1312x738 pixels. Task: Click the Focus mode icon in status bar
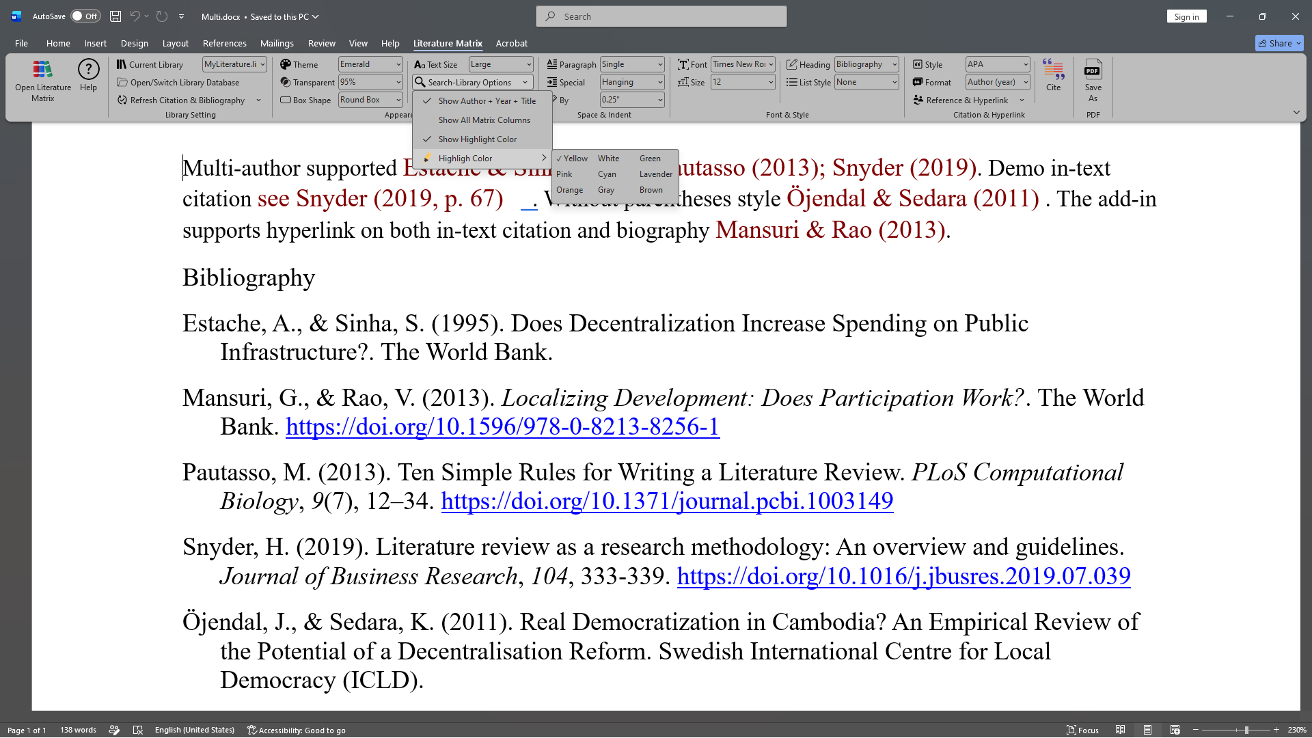pyautogui.click(x=1071, y=730)
